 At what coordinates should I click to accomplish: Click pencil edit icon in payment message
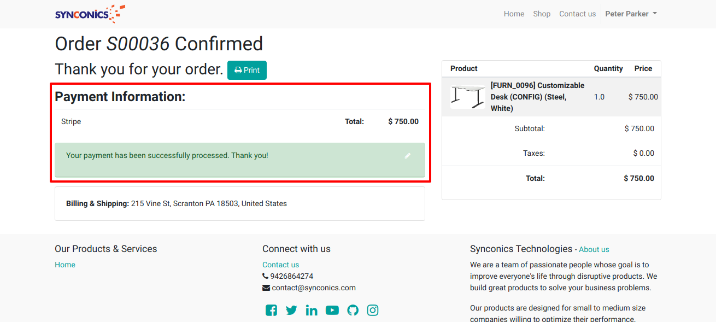coord(407,156)
